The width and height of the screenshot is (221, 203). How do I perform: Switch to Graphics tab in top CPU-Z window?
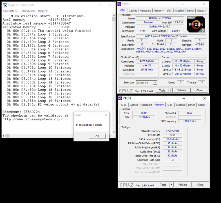(x=180, y=11)
